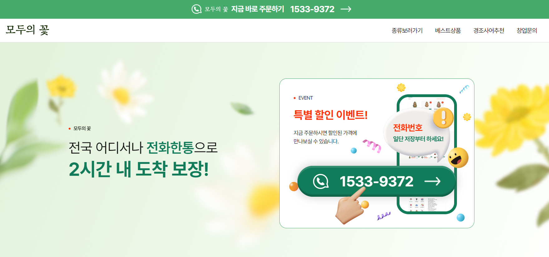The height and width of the screenshot is (257, 549).
Task: Click the 모두의 꽃 logo in the header
Action: (x=27, y=30)
